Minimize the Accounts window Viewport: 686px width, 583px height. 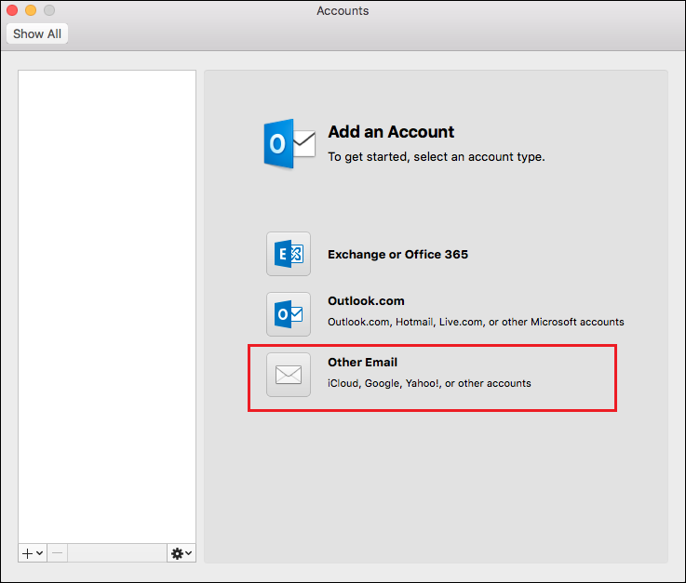[x=31, y=10]
